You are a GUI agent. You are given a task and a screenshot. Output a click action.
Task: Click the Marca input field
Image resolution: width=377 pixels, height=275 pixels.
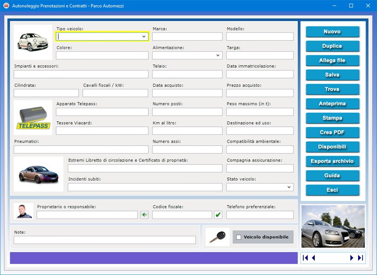[187, 36]
